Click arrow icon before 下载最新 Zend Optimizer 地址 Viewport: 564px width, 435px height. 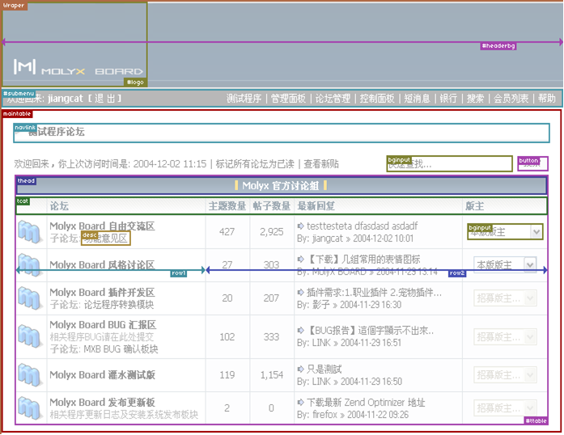click(301, 402)
